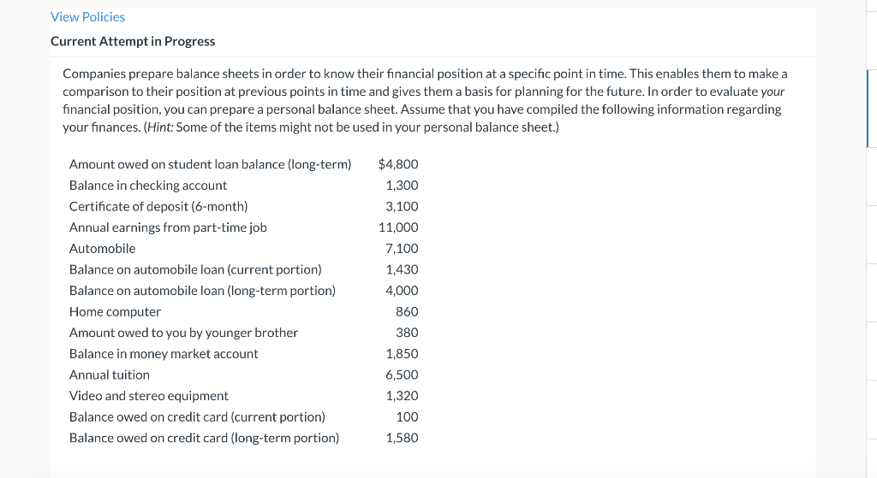877x478 pixels.
Task: Click the credit card (long-term portion) label
Action: (204, 438)
